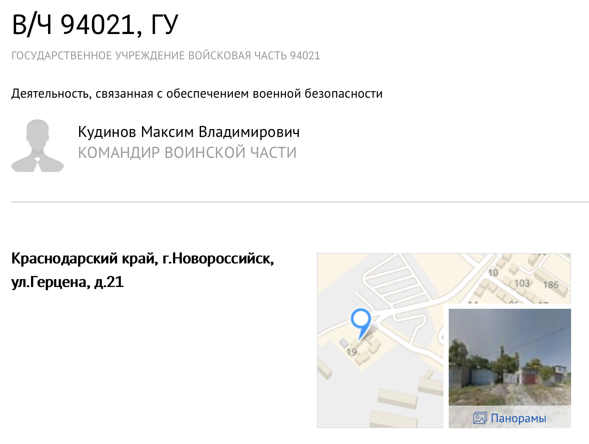The width and height of the screenshot is (589, 444).
Task: Select the name Кудинов Максим Владимирович
Action: tap(189, 132)
